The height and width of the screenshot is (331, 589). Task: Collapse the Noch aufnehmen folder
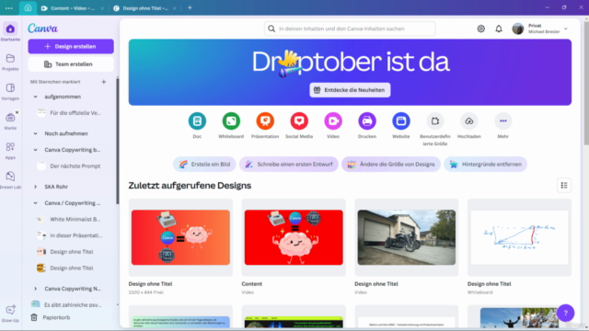[35, 133]
